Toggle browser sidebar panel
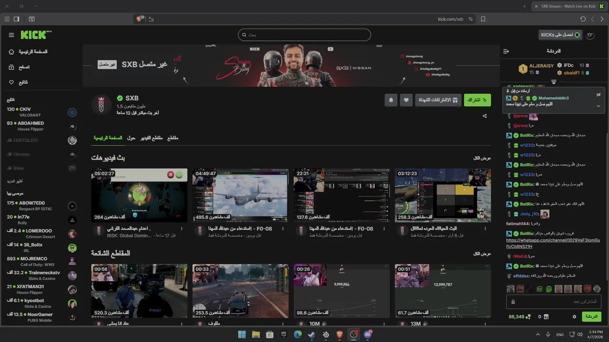The width and height of the screenshot is (609, 342). pyautogui.click(x=16, y=19)
